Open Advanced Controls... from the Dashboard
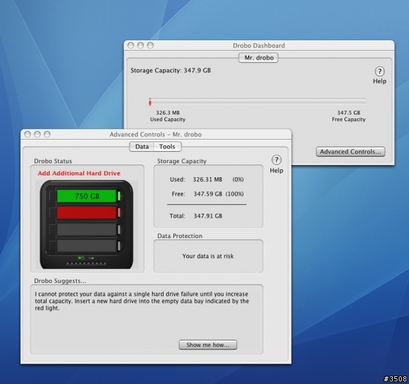The height and width of the screenshot is (384, 409). (x=350, y=152)
